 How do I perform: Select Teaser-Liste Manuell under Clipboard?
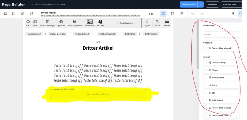(x=221, y=48)
